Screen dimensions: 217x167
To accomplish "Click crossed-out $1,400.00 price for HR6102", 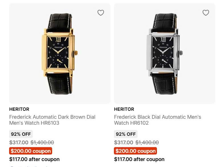I will pyautogui.click(x=147, y=143).
